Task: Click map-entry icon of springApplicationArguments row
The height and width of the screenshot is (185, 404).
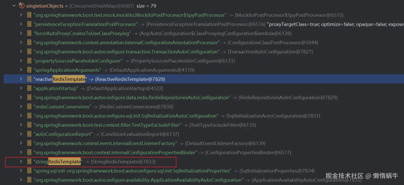Action: [x=29, y=70]
